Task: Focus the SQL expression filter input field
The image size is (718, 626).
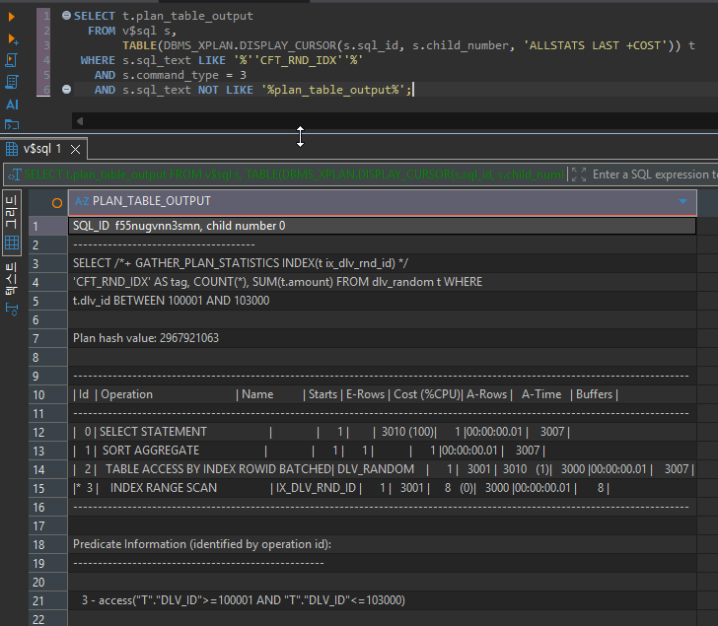Action: click(x=655, y=174)
